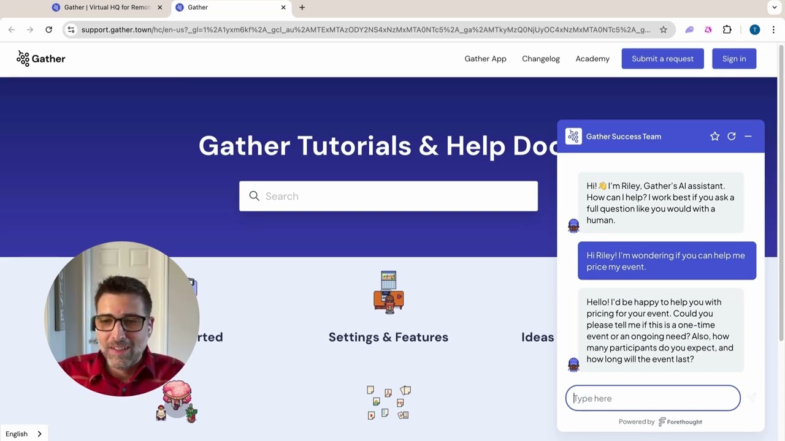Click the Forethought powered-by link
The width and height of the screenshot is (785, 441).
[x=680, y=421]
